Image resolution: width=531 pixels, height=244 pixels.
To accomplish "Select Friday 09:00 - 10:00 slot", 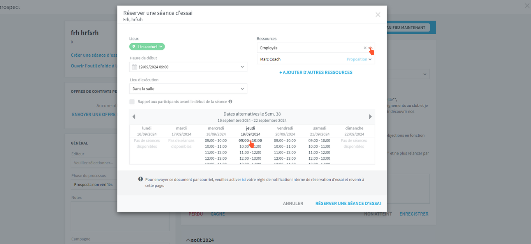I will pyautogui.click(x=285, y=140).
